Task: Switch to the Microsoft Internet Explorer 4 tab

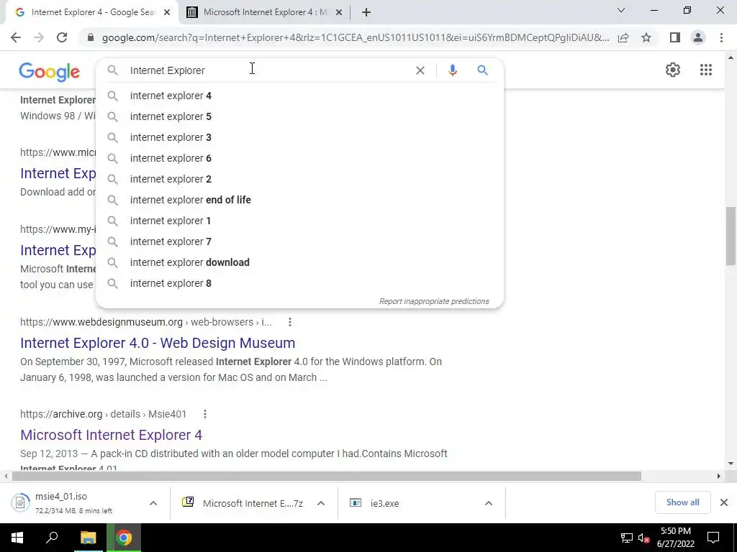Action: [265, 12]
